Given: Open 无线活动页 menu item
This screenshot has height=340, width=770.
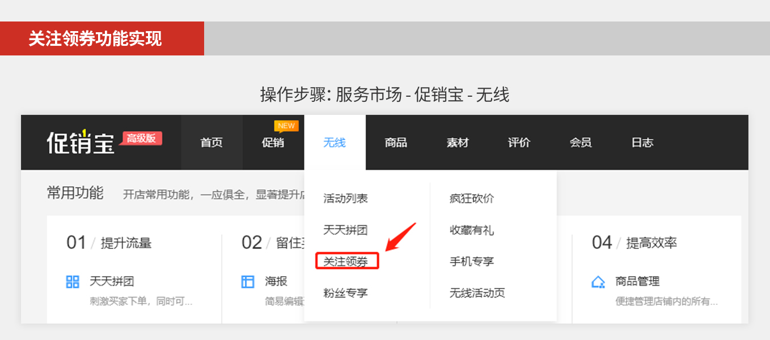Looking at the screenshot, I should coord(477,293).
